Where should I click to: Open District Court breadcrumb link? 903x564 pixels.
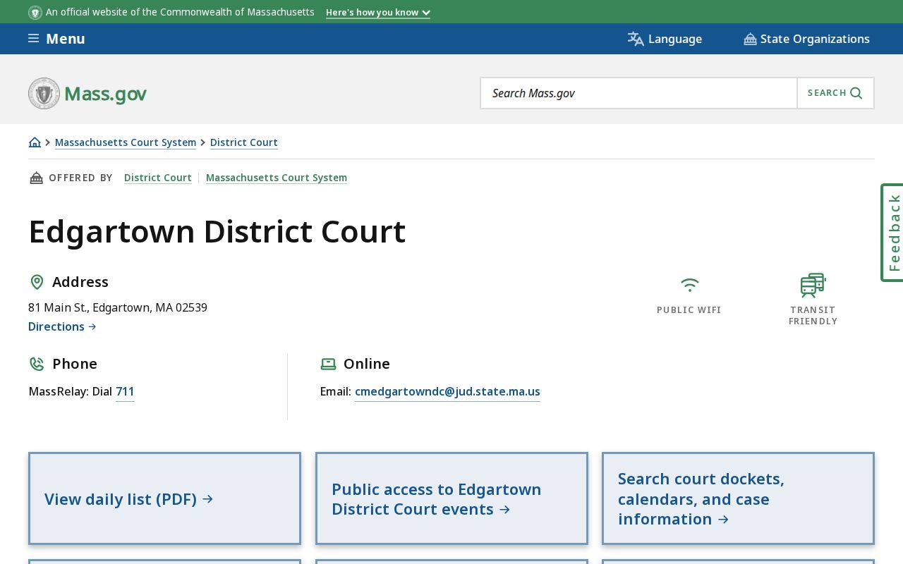pyautogui.click(x=244, y=142)
